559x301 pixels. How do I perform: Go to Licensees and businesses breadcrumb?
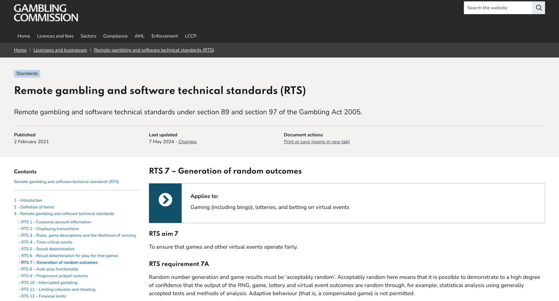pyautogui.click(x=60, y=50)
